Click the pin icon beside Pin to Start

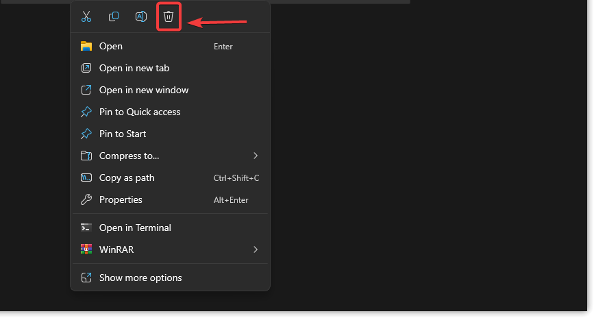pos(86,134)
